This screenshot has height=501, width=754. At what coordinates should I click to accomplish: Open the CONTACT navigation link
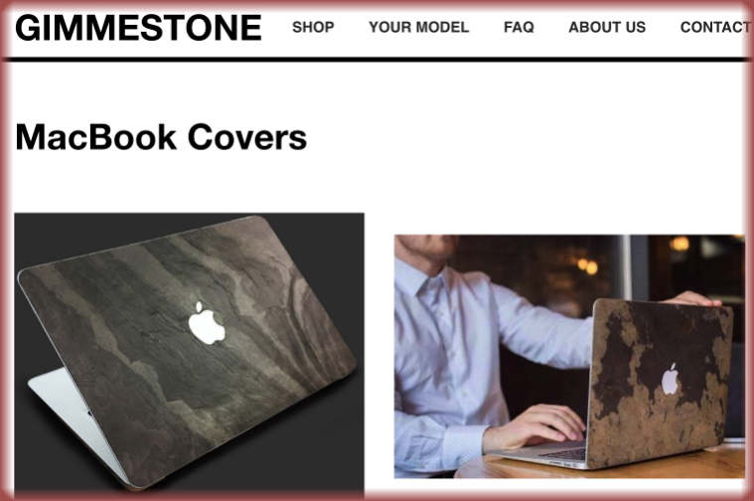pyautogui.click(x=715, y=27)
